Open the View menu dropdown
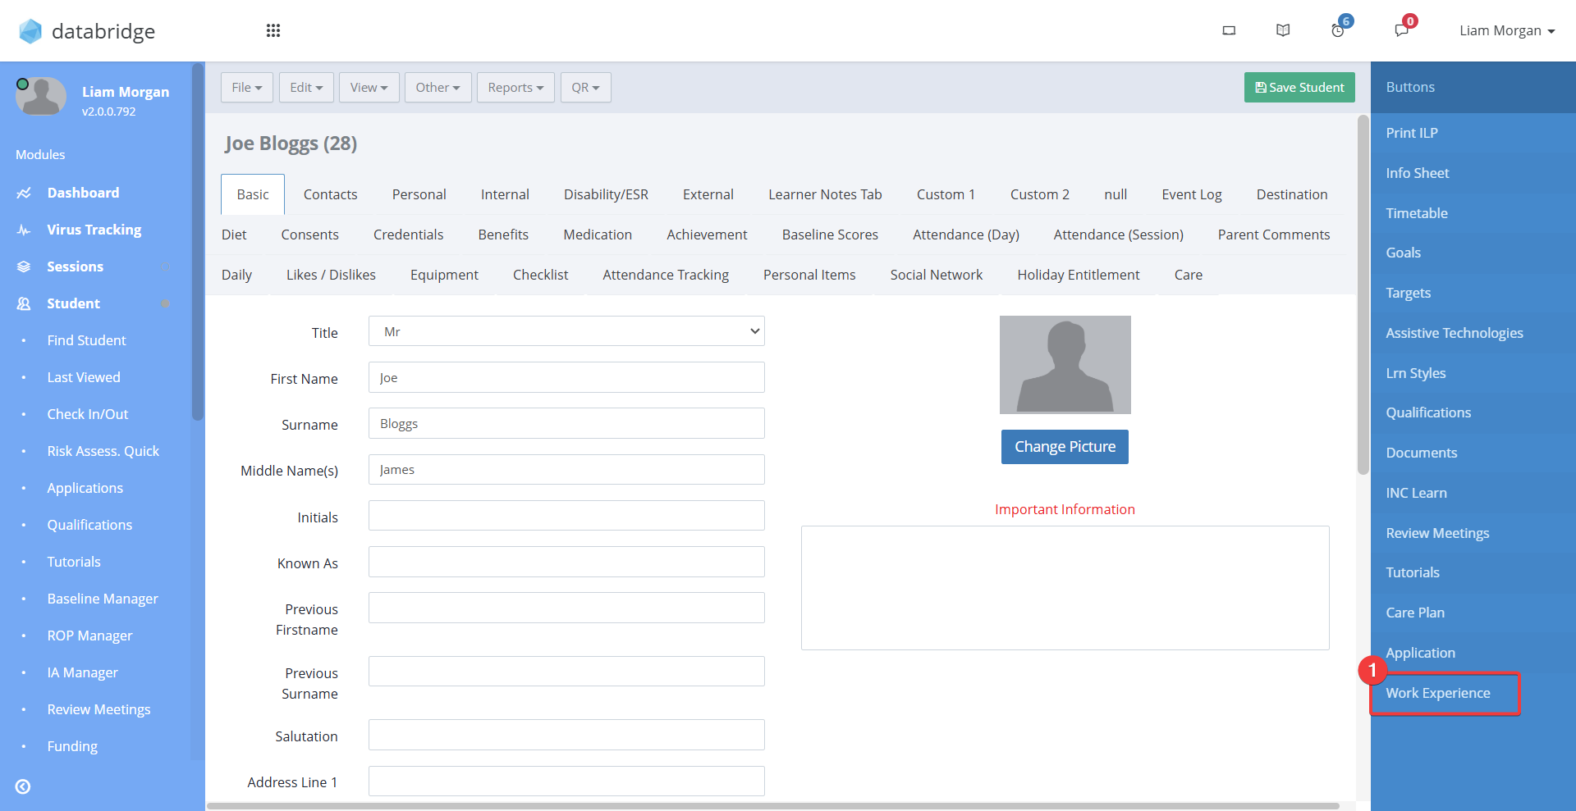The image size is (1576, 811). click(369, 87)
